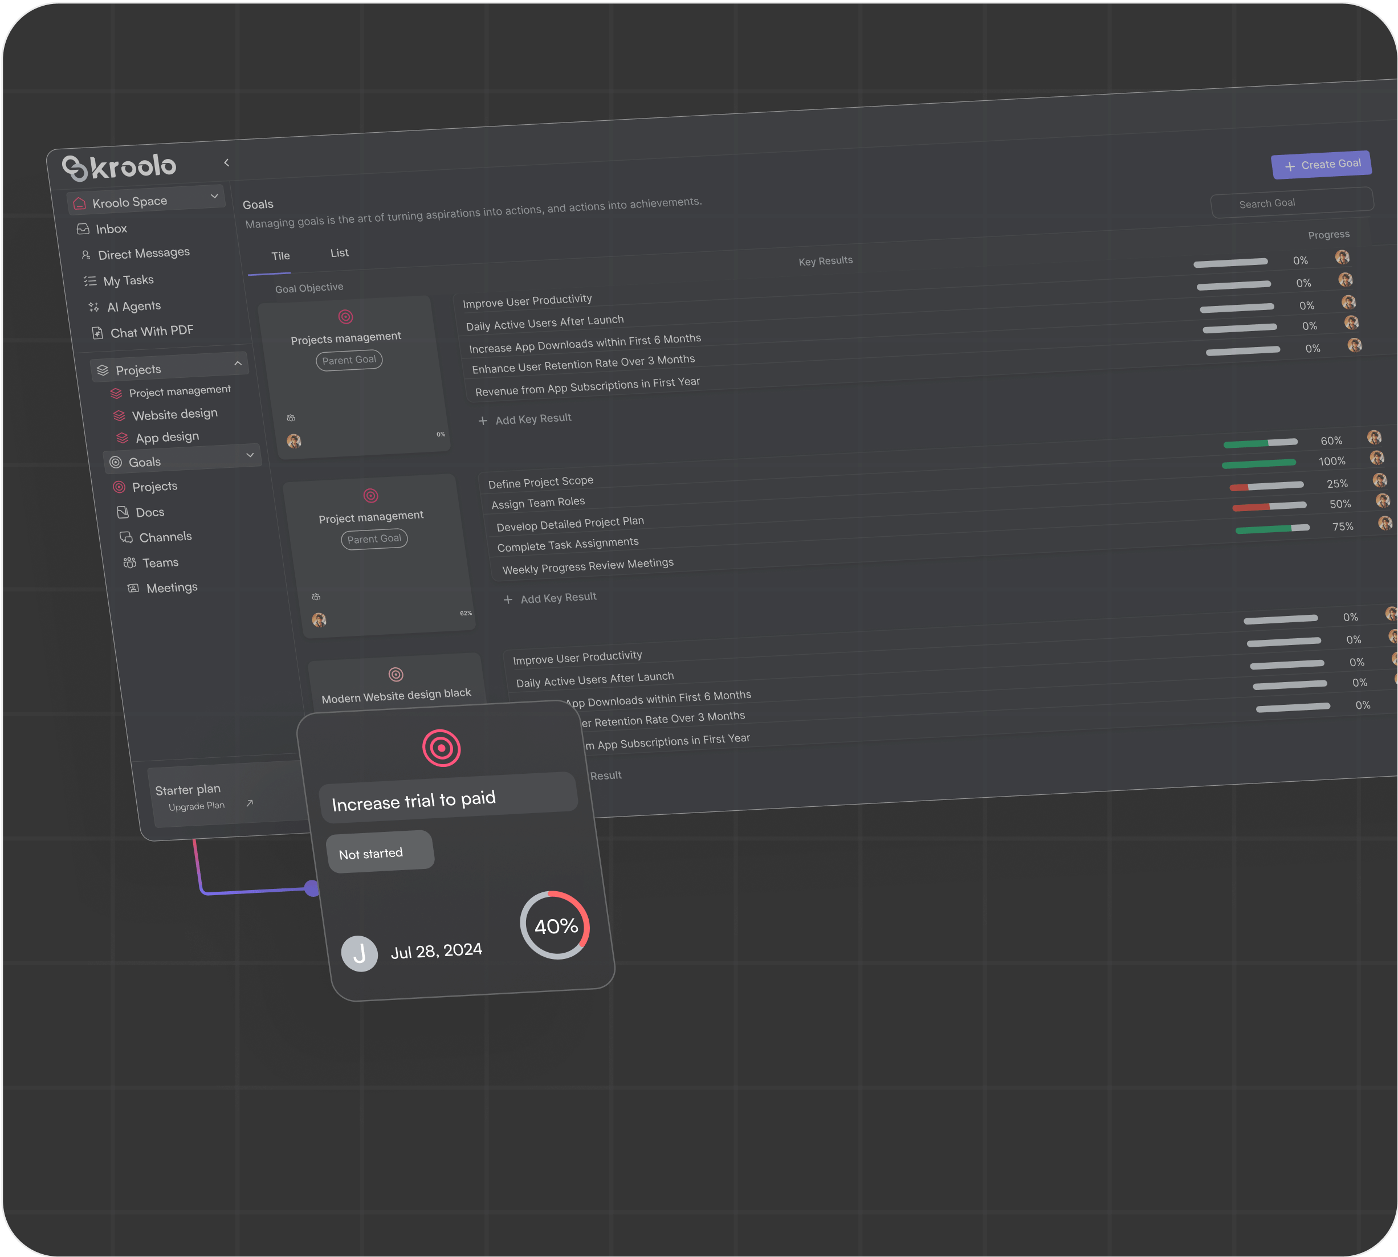Open the Channels chat icon
Viewport: 1398px width, 1257px height.
[x=126, y=537]
